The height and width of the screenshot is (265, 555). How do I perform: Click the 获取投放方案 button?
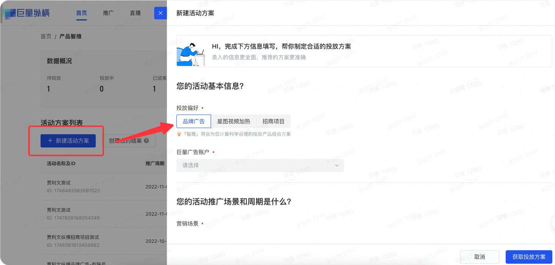tap(529, 257)
